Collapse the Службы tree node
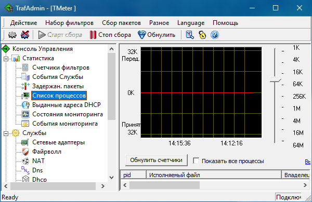The width and height of the screenshot is (312, 202). 6,133
